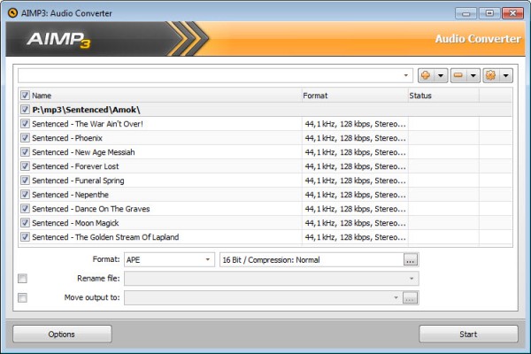This screenshot has height=354, width=531.
Task: Uncheck The War Ain't Over! track checkbox
Action: pyautogui.click(x=25, y=124)
